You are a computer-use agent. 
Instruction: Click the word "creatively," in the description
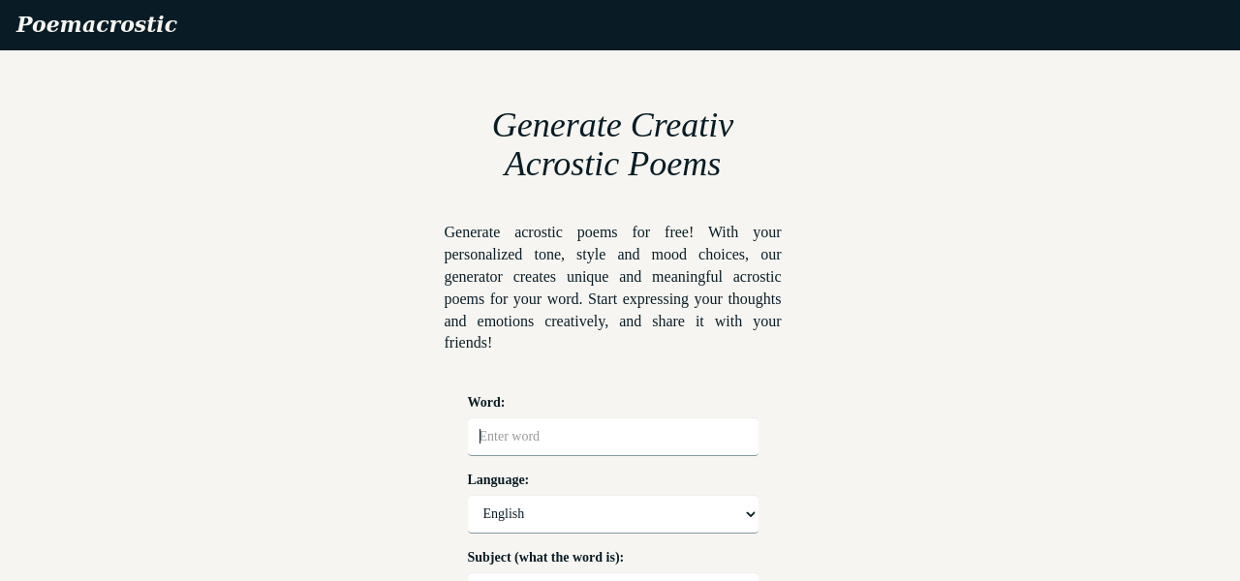(x=576, y=321)
